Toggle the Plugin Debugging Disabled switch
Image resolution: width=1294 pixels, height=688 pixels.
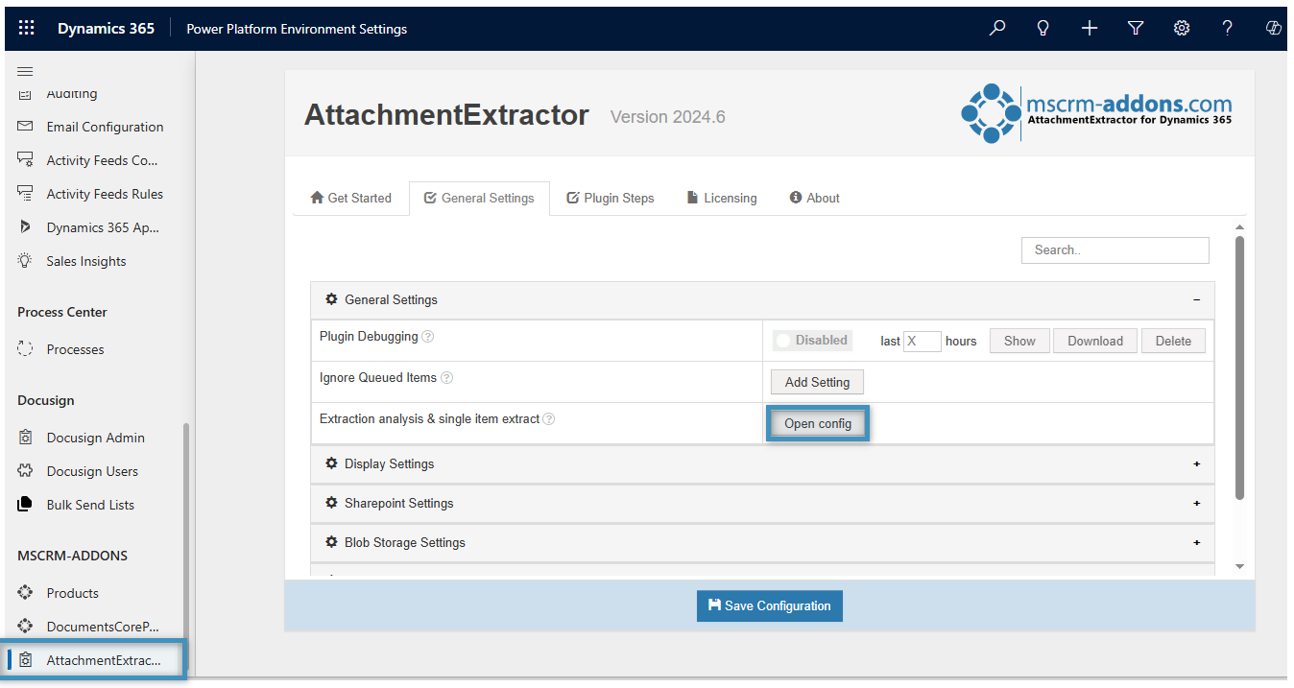tap(812, 341)
